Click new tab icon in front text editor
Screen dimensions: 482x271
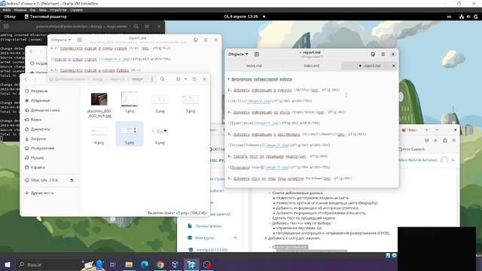click(257, 54)
